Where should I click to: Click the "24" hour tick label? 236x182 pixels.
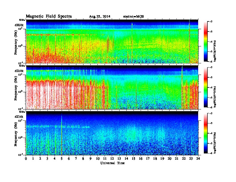(x=198, y=159)
